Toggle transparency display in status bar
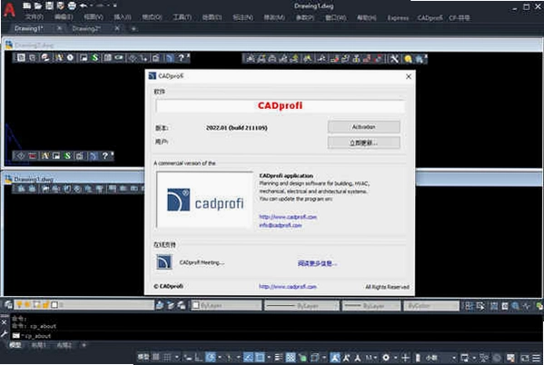The height and width of the screenshot is (365, 544). point(291,358)
